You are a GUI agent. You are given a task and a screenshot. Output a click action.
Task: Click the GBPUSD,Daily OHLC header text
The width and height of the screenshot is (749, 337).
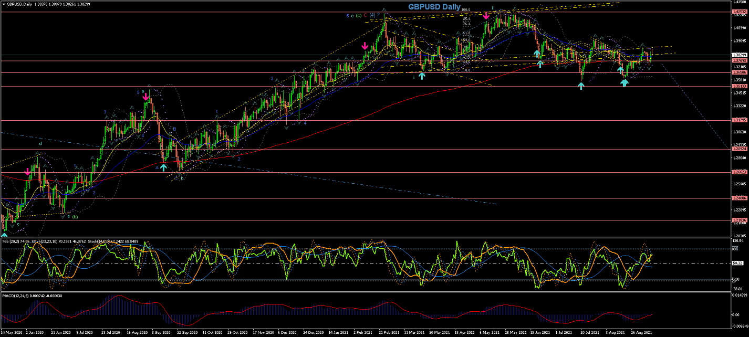tap(48, 3)
